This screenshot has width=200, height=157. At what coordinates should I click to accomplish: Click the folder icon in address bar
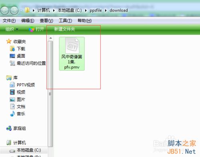click(27, 10)
